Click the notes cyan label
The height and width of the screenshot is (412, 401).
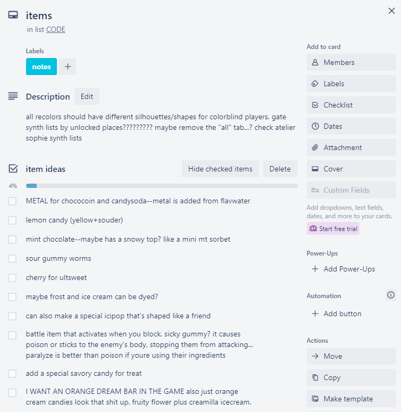[41, 67]
